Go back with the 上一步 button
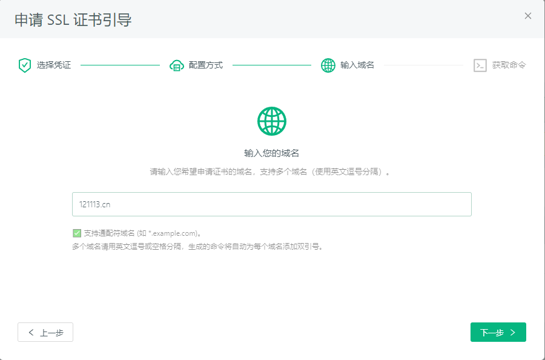This screenshot has height=360, width=545. tap(45, 332)
